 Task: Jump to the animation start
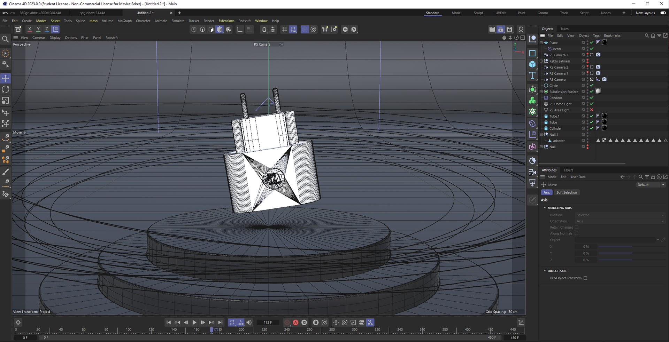tap(169, 323)
